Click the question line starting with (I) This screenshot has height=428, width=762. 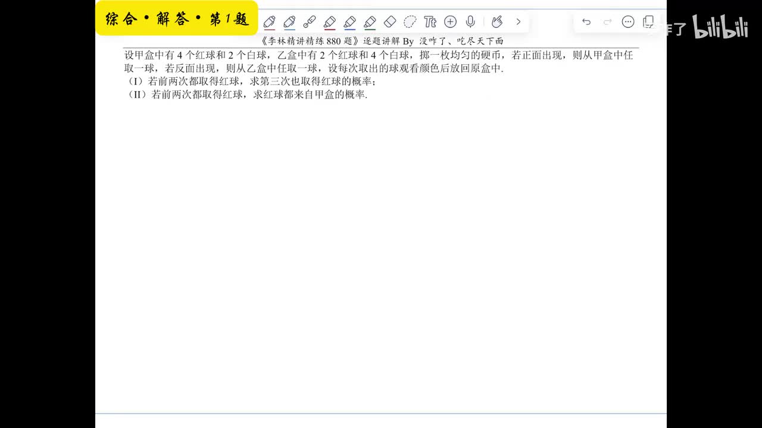[x=252, y=81]
